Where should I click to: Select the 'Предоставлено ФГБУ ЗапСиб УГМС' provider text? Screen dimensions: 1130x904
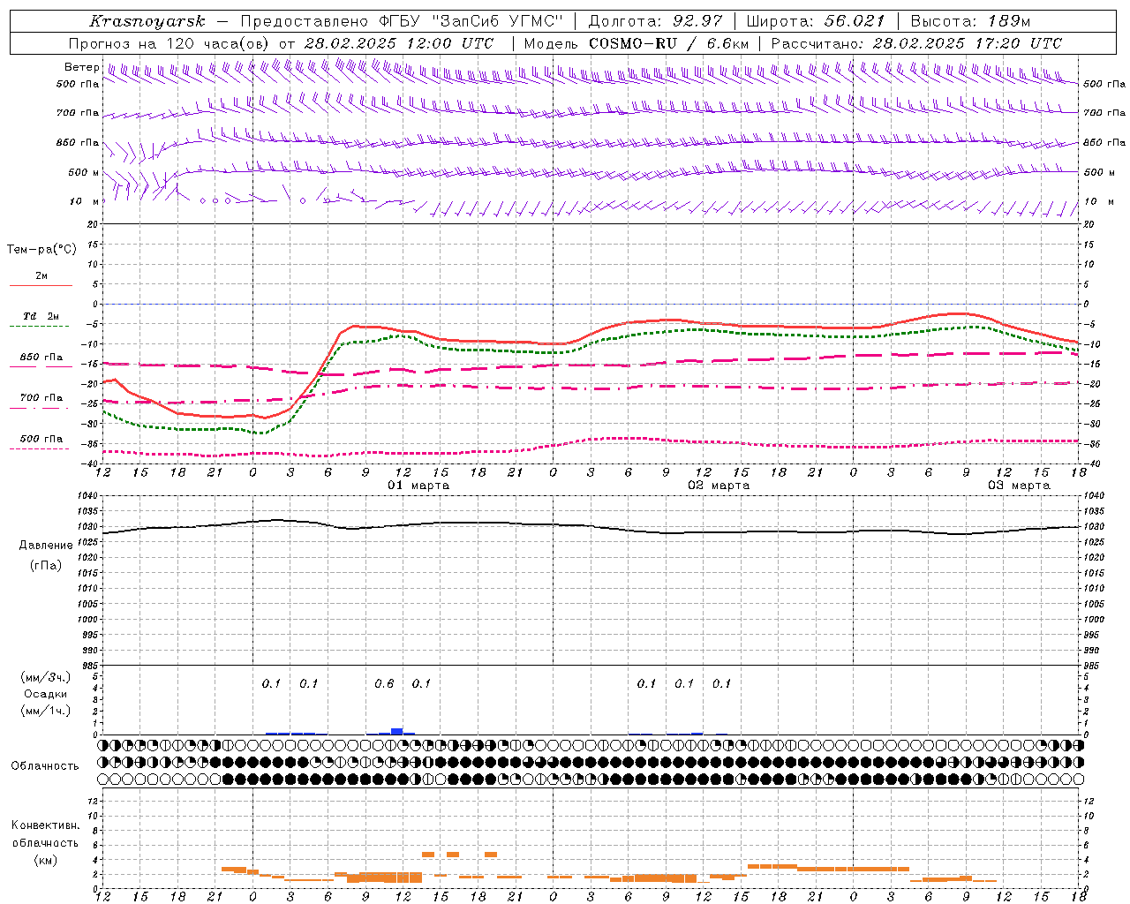tap(403, 21)
